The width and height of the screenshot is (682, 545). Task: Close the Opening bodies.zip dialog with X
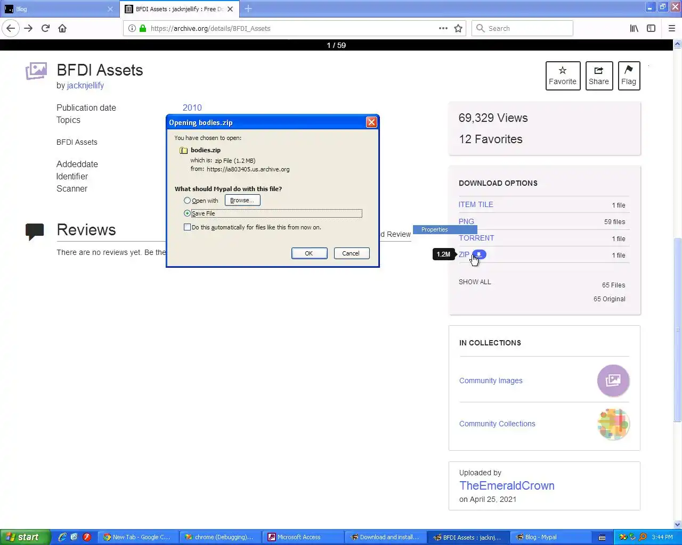pyautogui.click(x=371, y=122)
